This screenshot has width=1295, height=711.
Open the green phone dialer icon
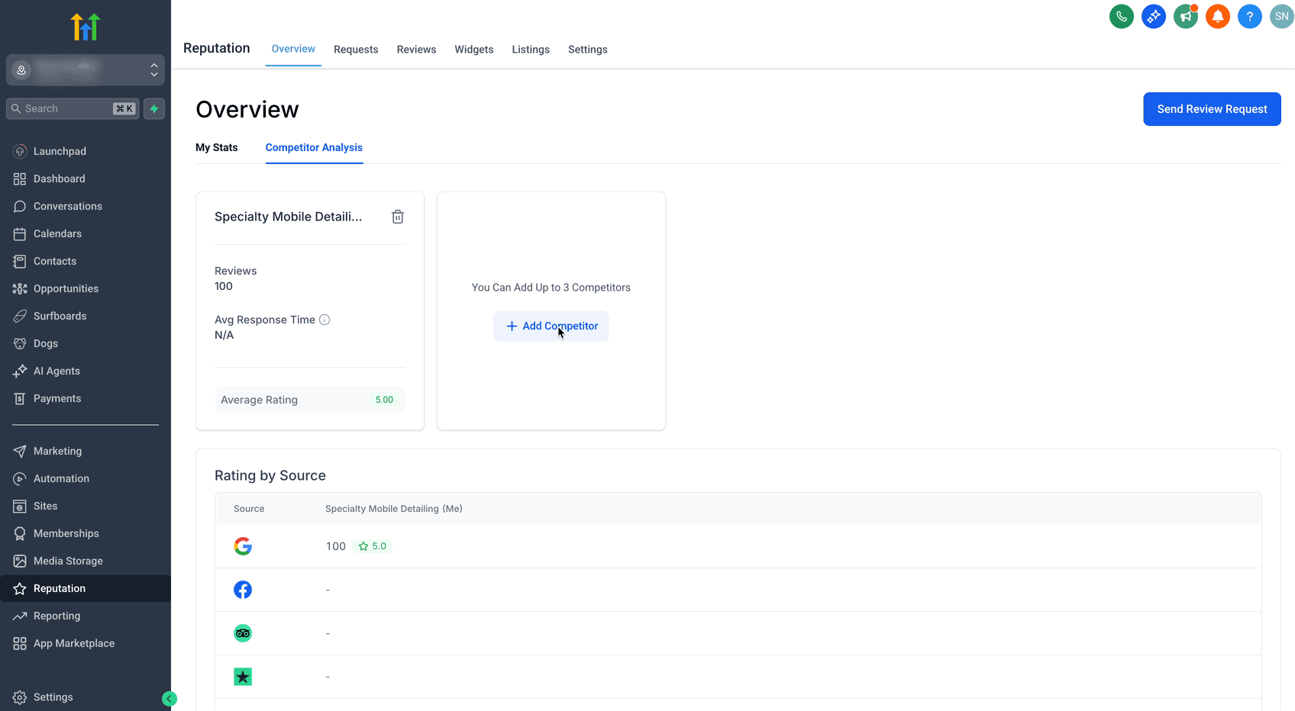(x=1121, y=16)
